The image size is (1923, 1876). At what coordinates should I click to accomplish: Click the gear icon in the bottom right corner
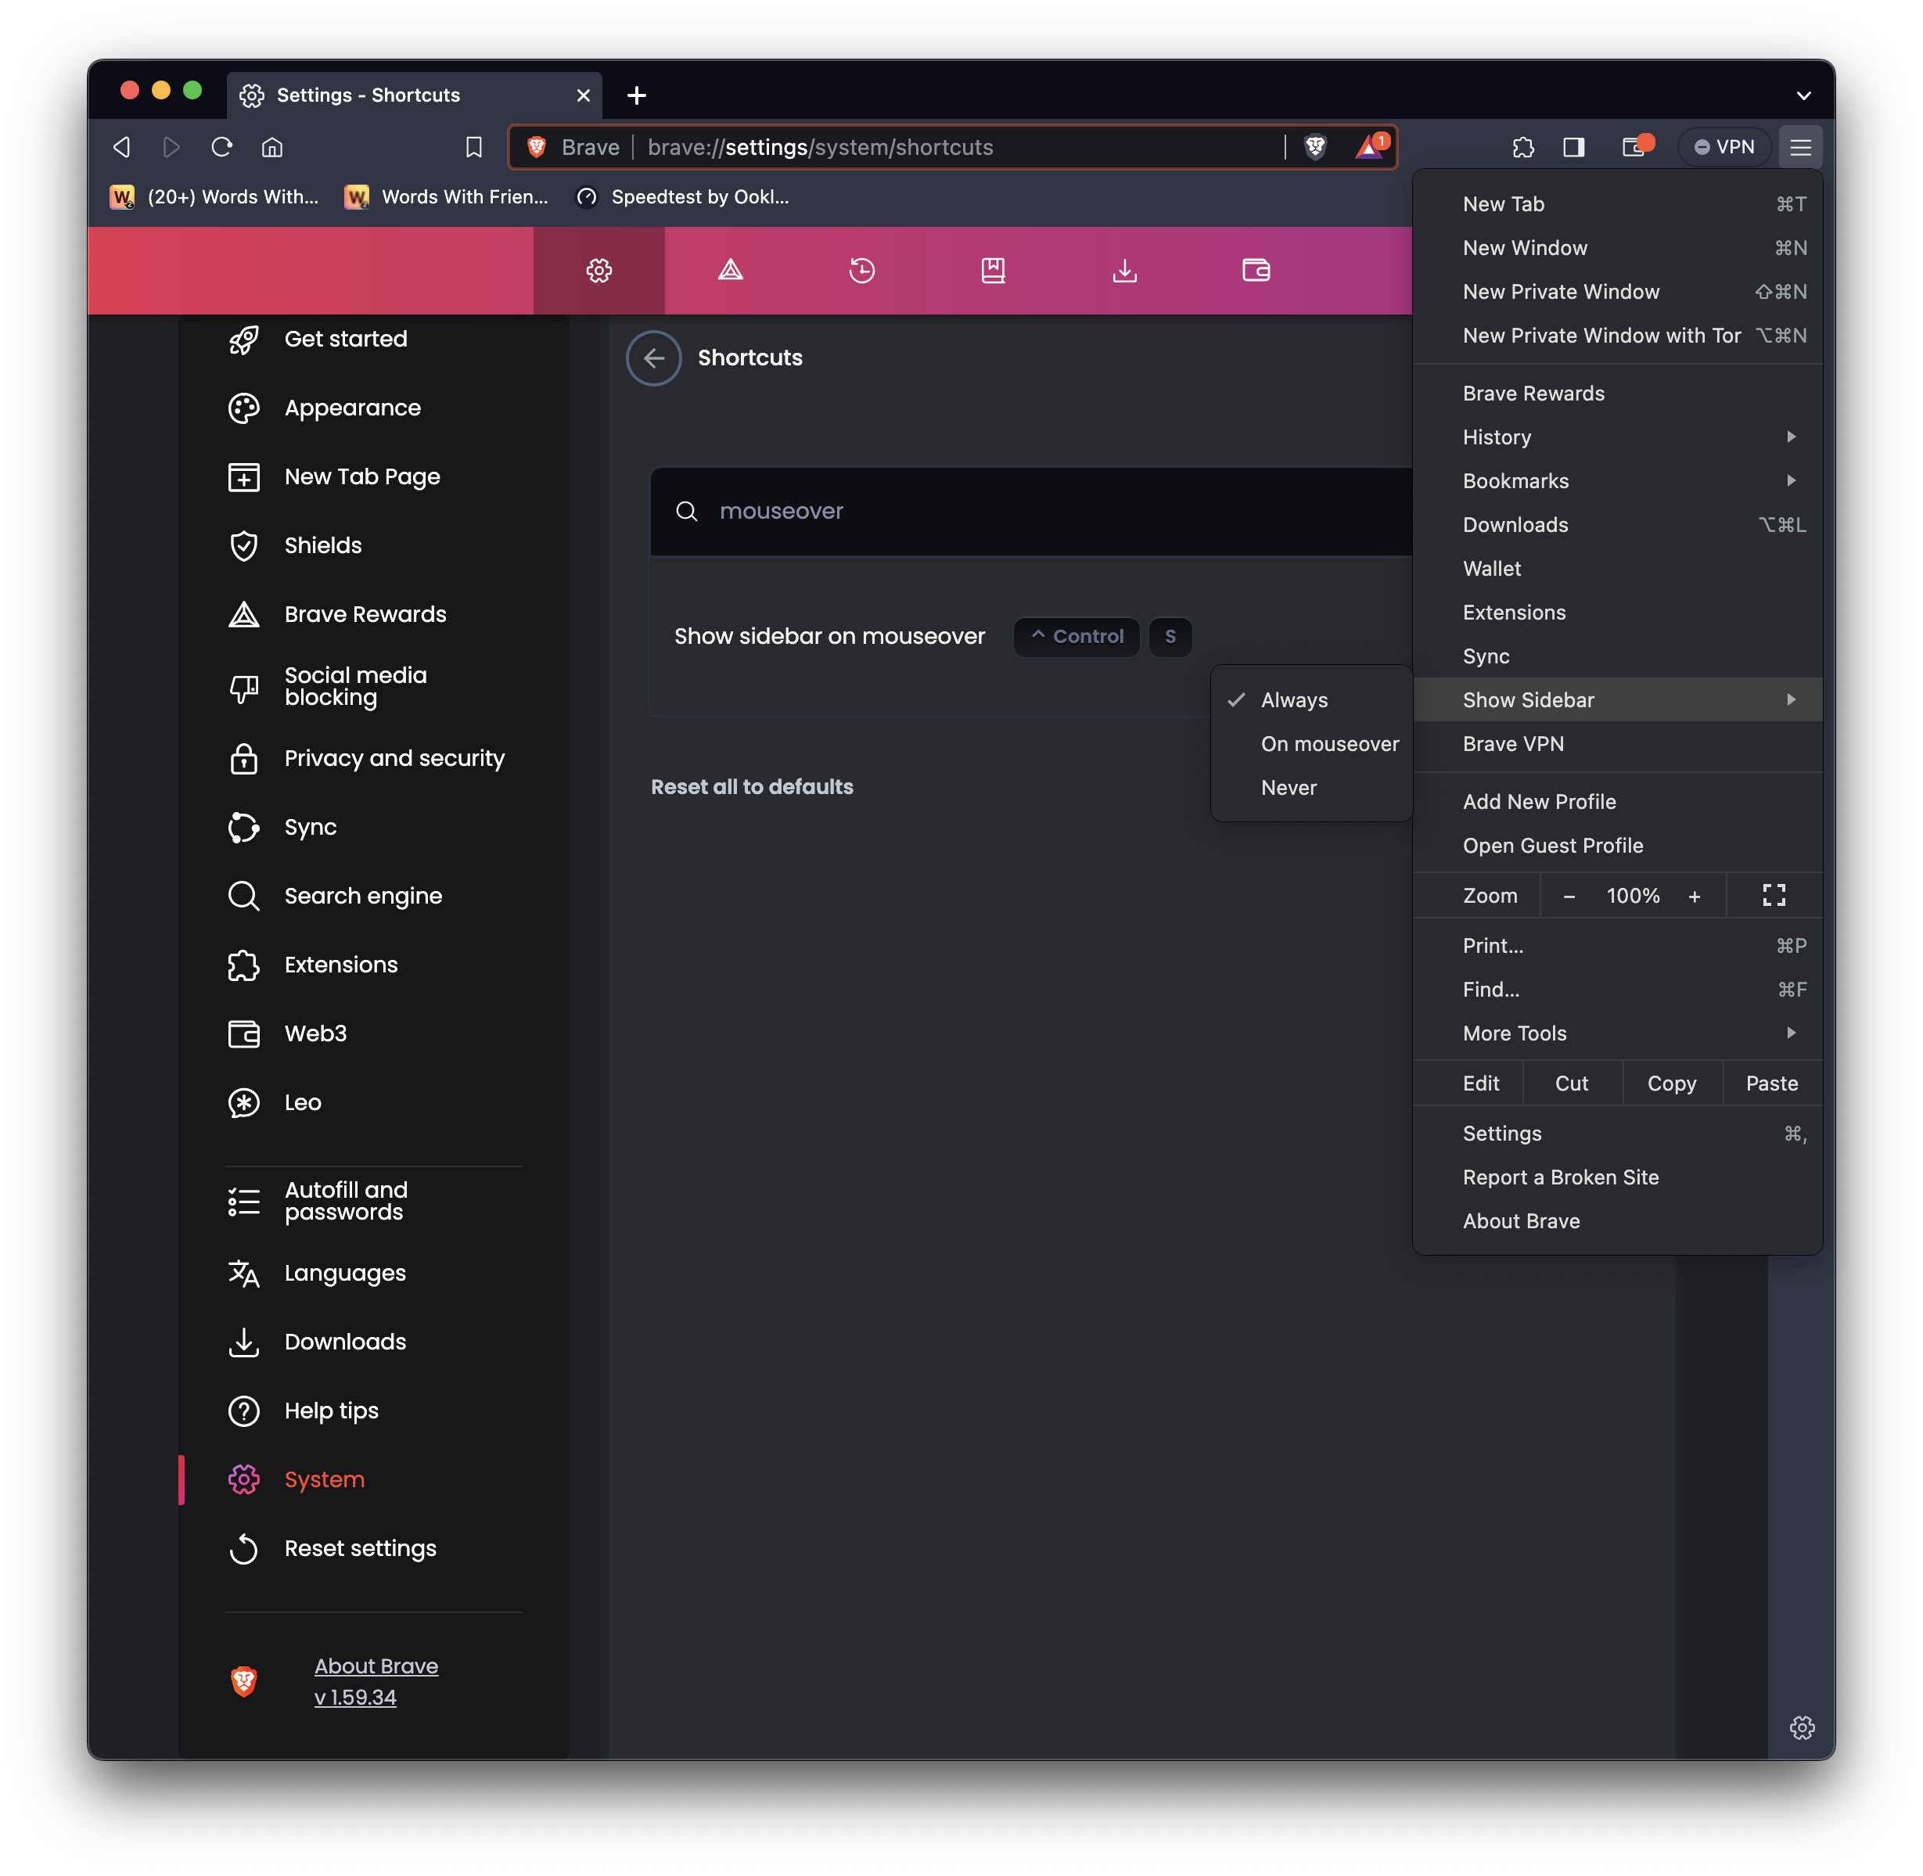[x=1801, y=1727]
